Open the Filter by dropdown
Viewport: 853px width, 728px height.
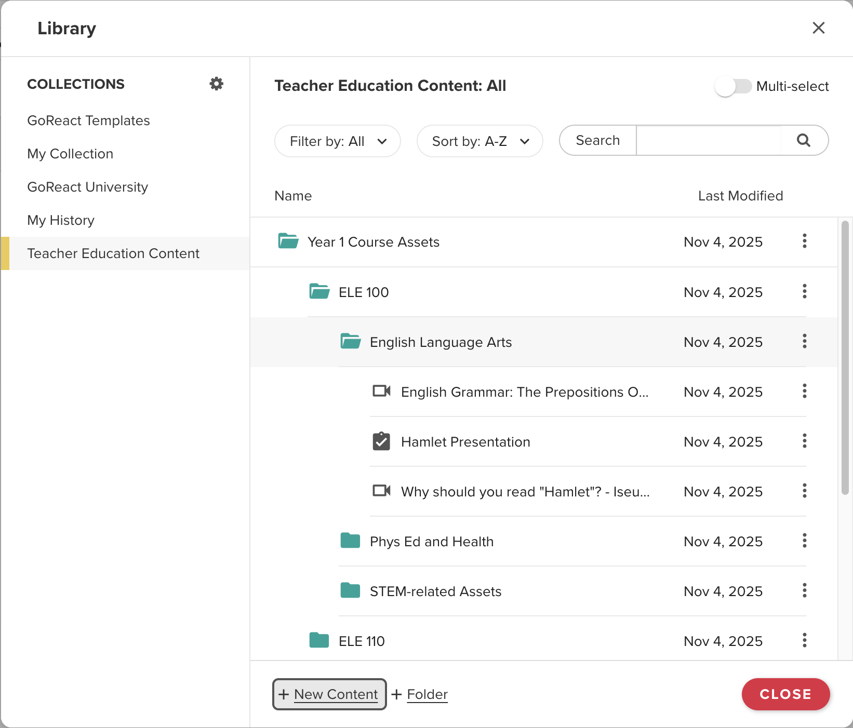click(337, 141)
